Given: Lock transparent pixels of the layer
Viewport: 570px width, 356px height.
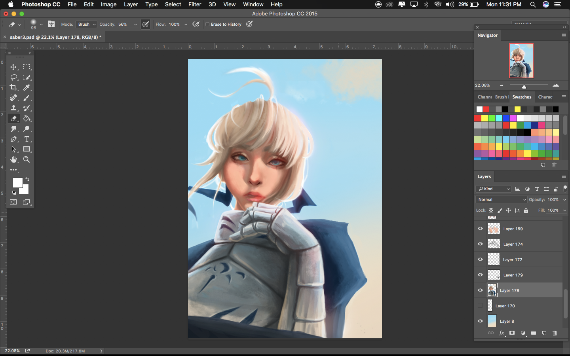Looking at the screenshot, I should (x=491, y=210).
